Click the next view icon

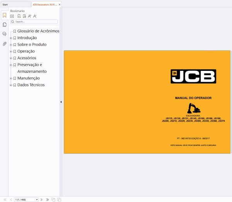59,200
